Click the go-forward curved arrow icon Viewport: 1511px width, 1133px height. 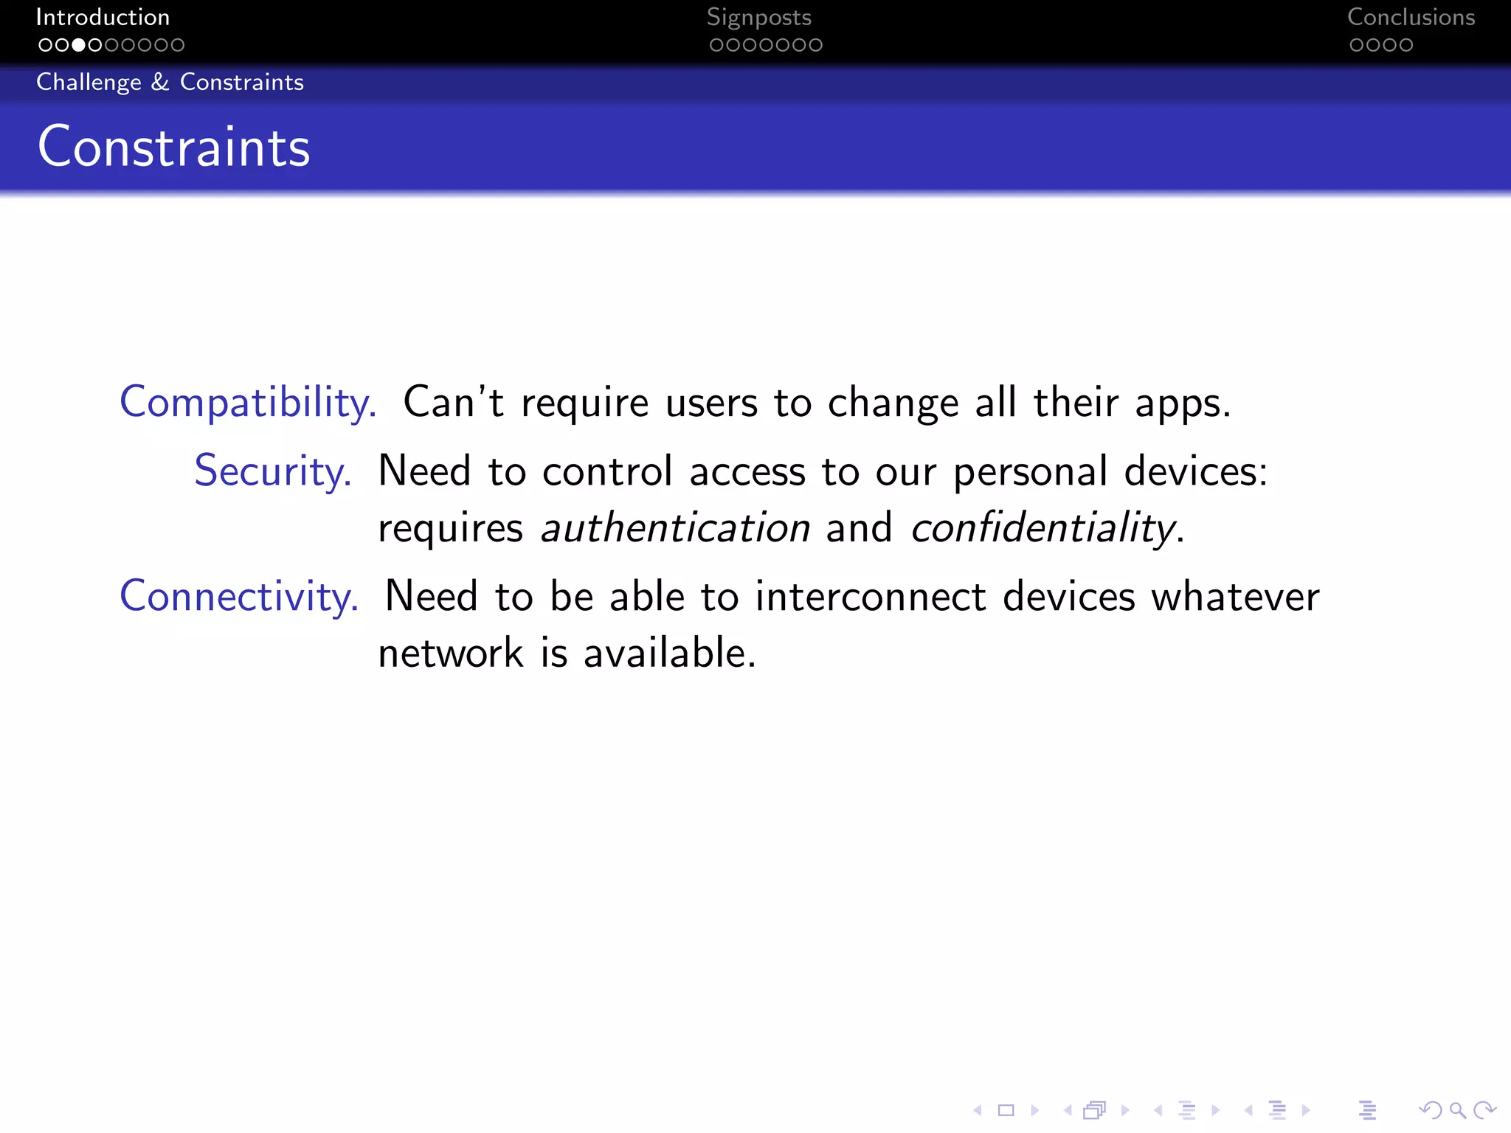[x=1484, y=1110]
